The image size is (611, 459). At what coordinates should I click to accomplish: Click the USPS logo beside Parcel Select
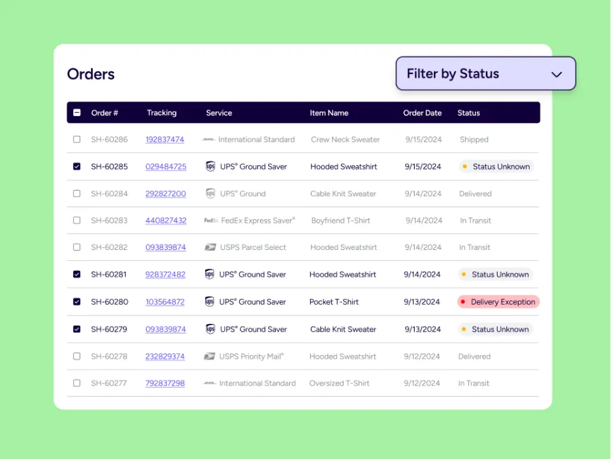pyautogui.click(x=210, y=248)
